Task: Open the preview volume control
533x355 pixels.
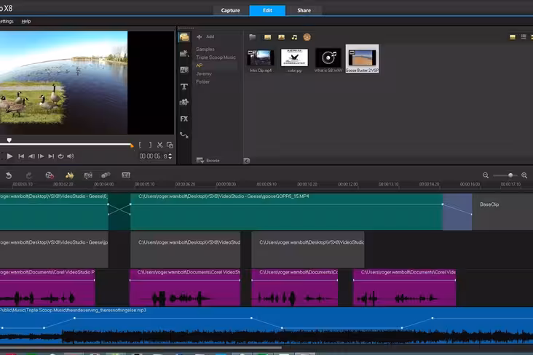Action: coord(71,156)
